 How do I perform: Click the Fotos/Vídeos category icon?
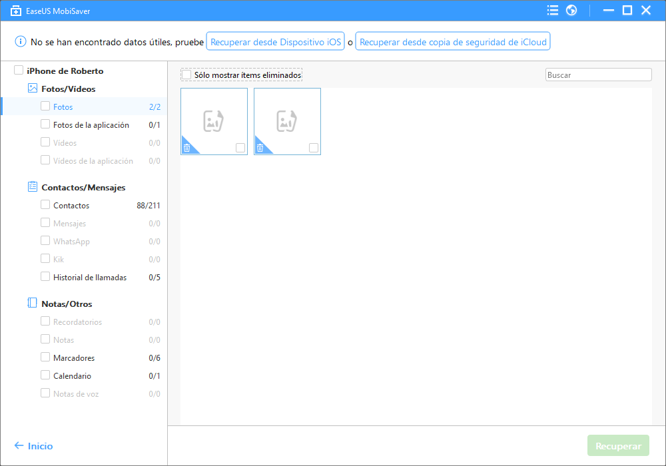[32, 89]
